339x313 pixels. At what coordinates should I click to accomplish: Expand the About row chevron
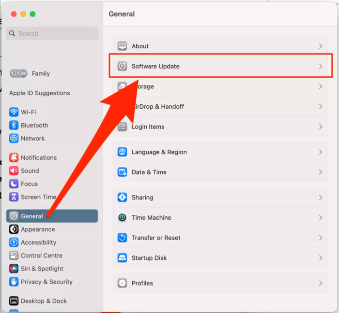pyautogui.click(x=321, y=46)
